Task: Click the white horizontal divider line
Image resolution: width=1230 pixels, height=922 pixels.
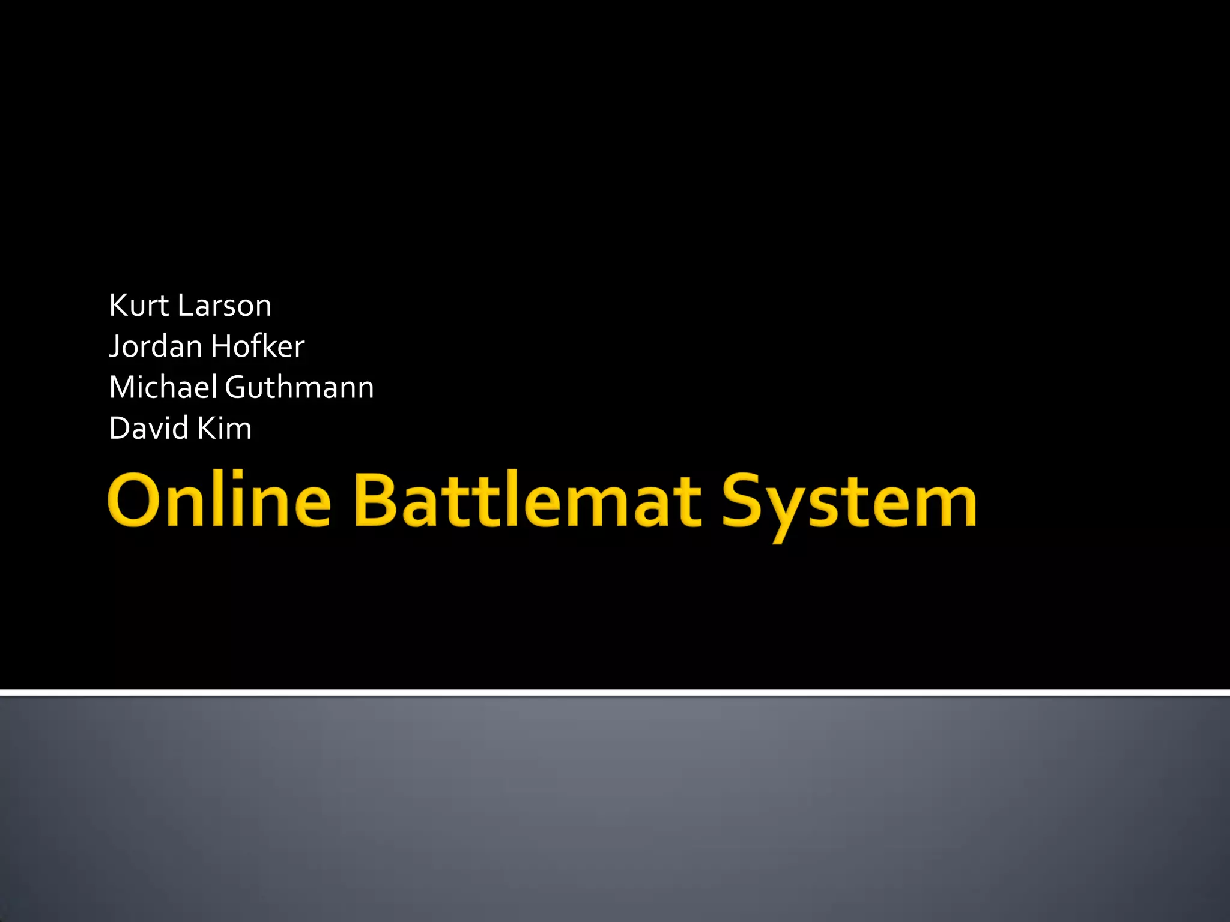Action: [615, 693]
